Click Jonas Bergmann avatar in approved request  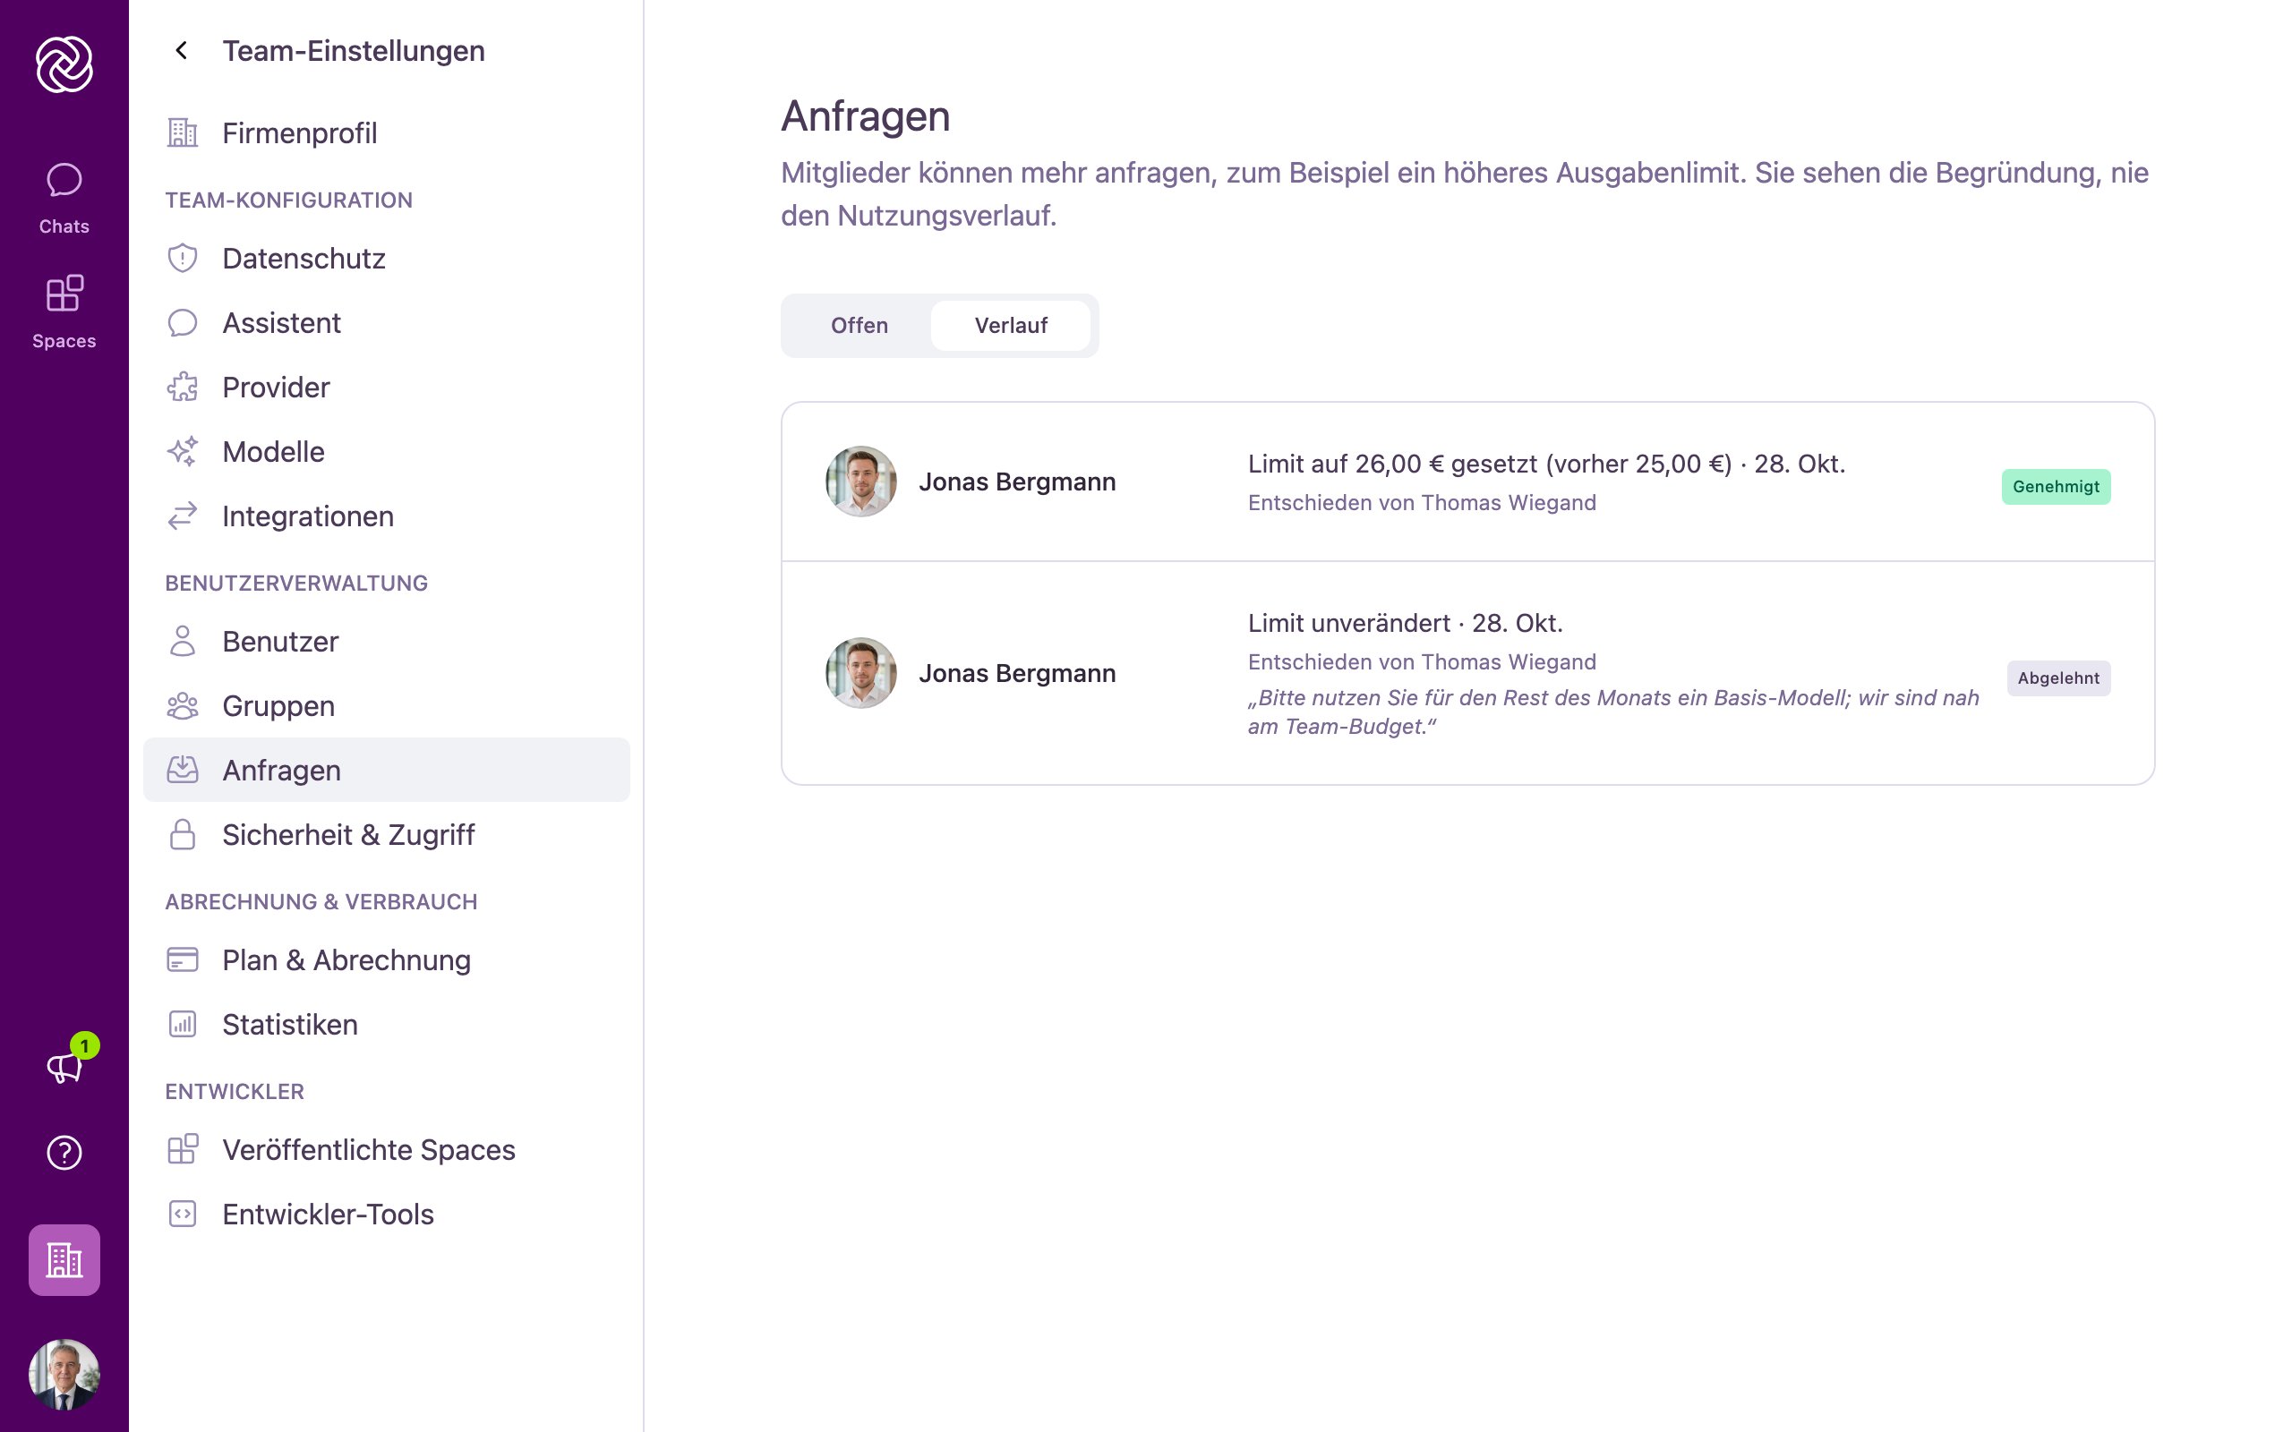861,482
